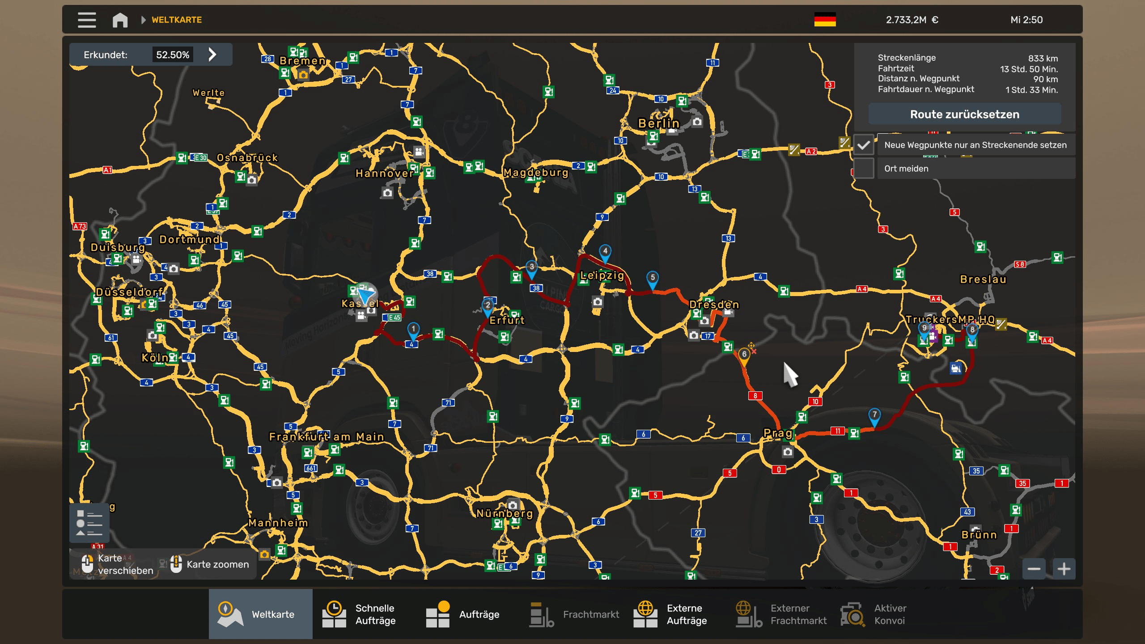Select the Weltkarte tab
This screenshot has height=644, width=1145.
click(x=260, y=614)
